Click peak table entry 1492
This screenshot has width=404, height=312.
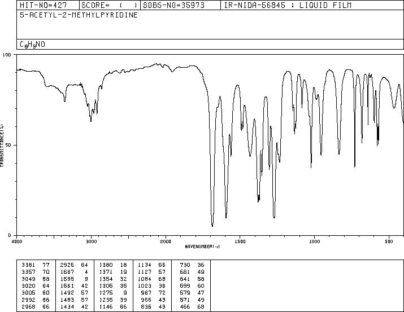click(67, 293)
